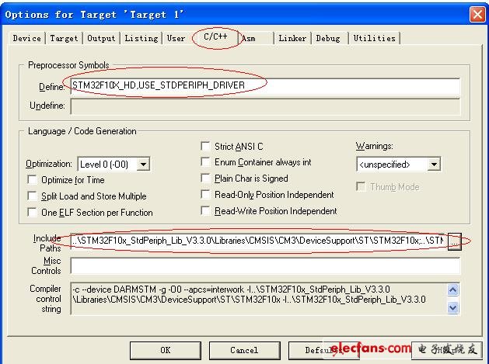Toggle Read-Only Position Independent checkbox
The height and width of the screenshot is (364, 489).
[x=206, y=195]
